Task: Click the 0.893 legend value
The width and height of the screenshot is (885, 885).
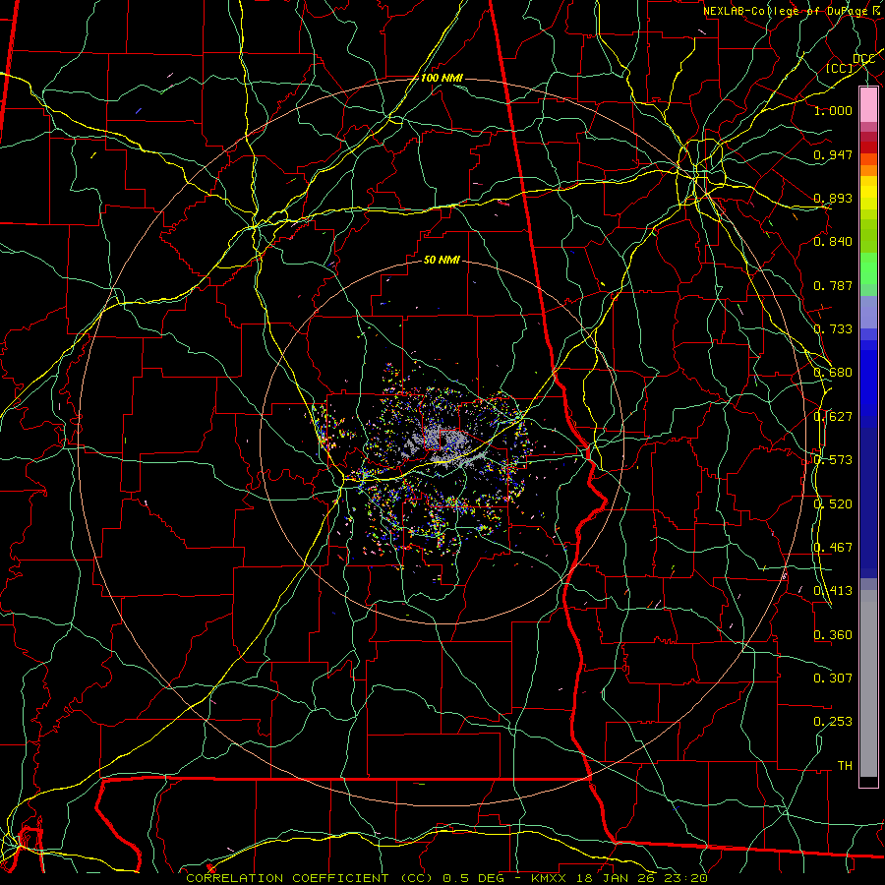Action: (x=833, y=198)
